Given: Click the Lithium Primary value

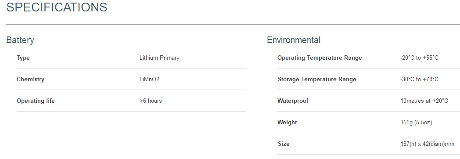Looking at the screenshot, I should tap(159, 58).
